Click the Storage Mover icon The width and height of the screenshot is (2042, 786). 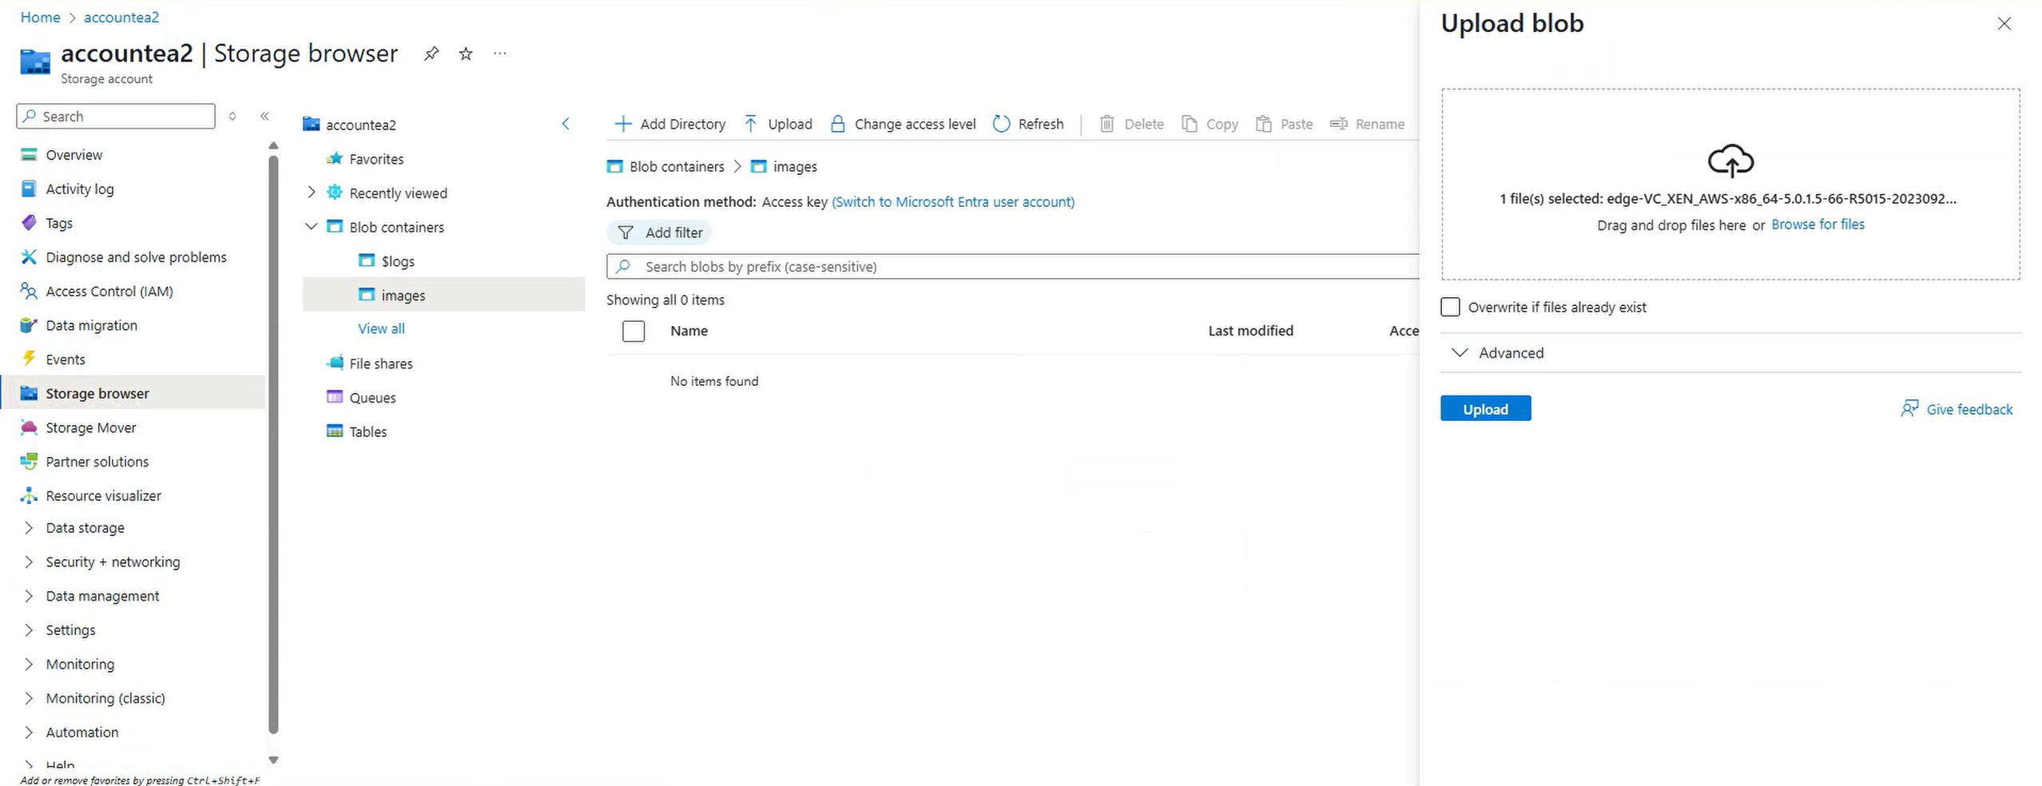click(29, 427)
